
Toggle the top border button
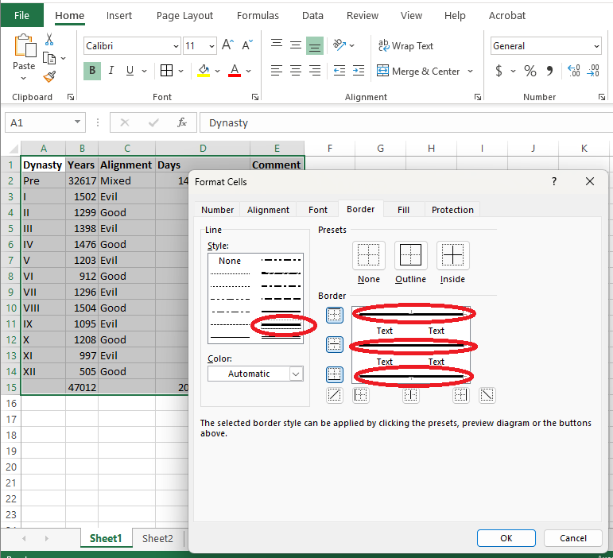335,315
